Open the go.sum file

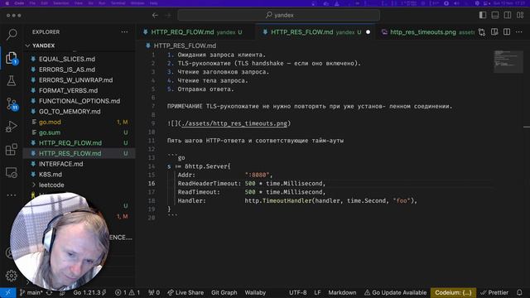coord(50,132)
